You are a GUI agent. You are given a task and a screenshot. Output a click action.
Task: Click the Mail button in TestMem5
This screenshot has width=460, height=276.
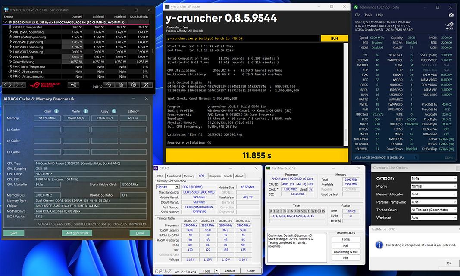pyautogui.click(x=346, y=245)
